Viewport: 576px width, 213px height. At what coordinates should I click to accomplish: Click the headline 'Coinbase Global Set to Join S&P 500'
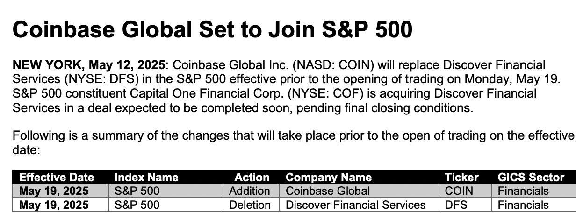point(212,29)
